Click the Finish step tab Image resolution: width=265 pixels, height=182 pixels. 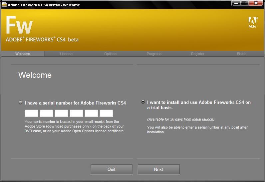click(x=242, y=54)
